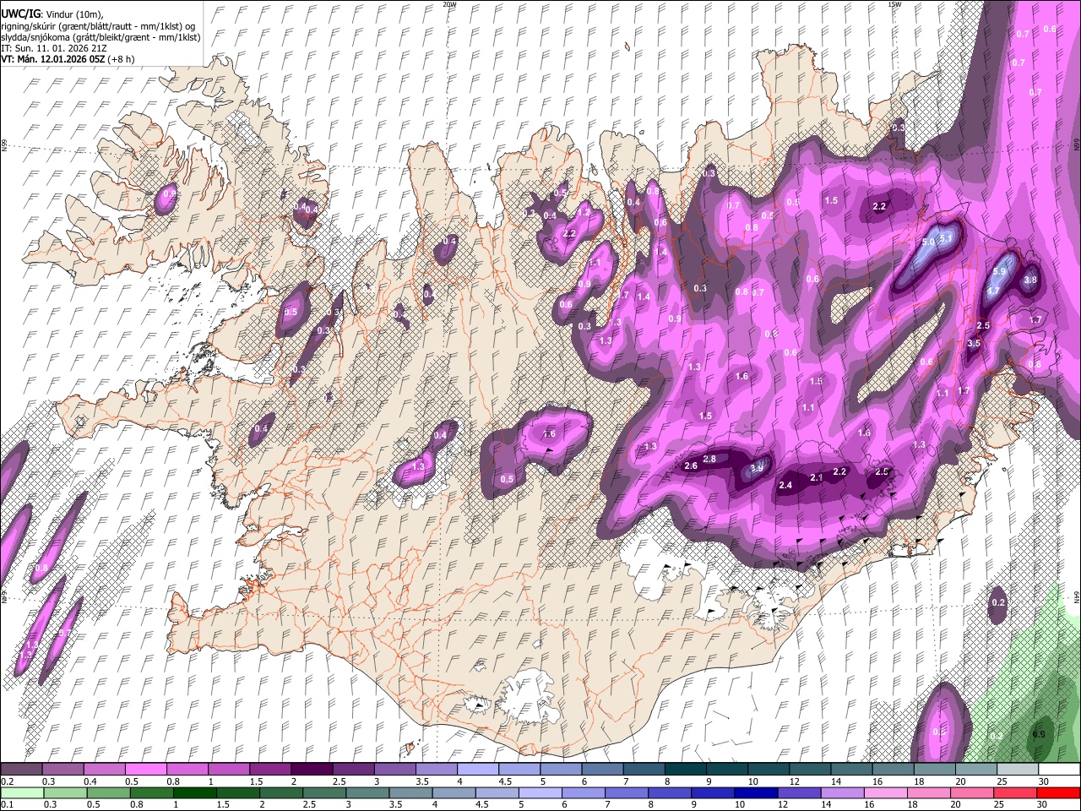The image size is (1081, 811).
Task: Select the bright magenta swatch in the snow legend
Action: 145,769
